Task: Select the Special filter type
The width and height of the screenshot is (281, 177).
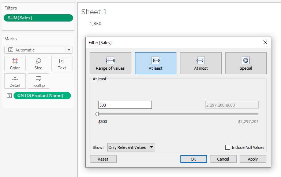Action: pyautogui.click(x=246, y=63)
